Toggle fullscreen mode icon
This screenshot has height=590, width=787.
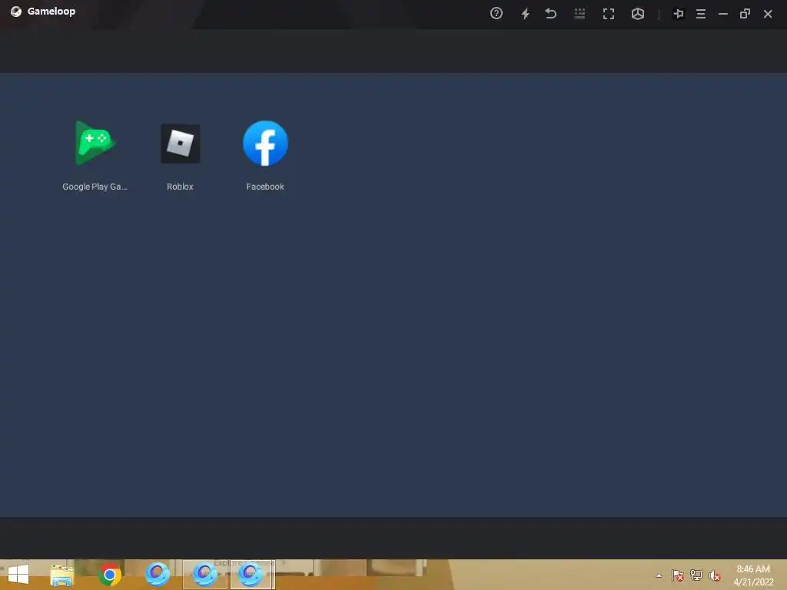pyautogui.click(x=609, y=14)
